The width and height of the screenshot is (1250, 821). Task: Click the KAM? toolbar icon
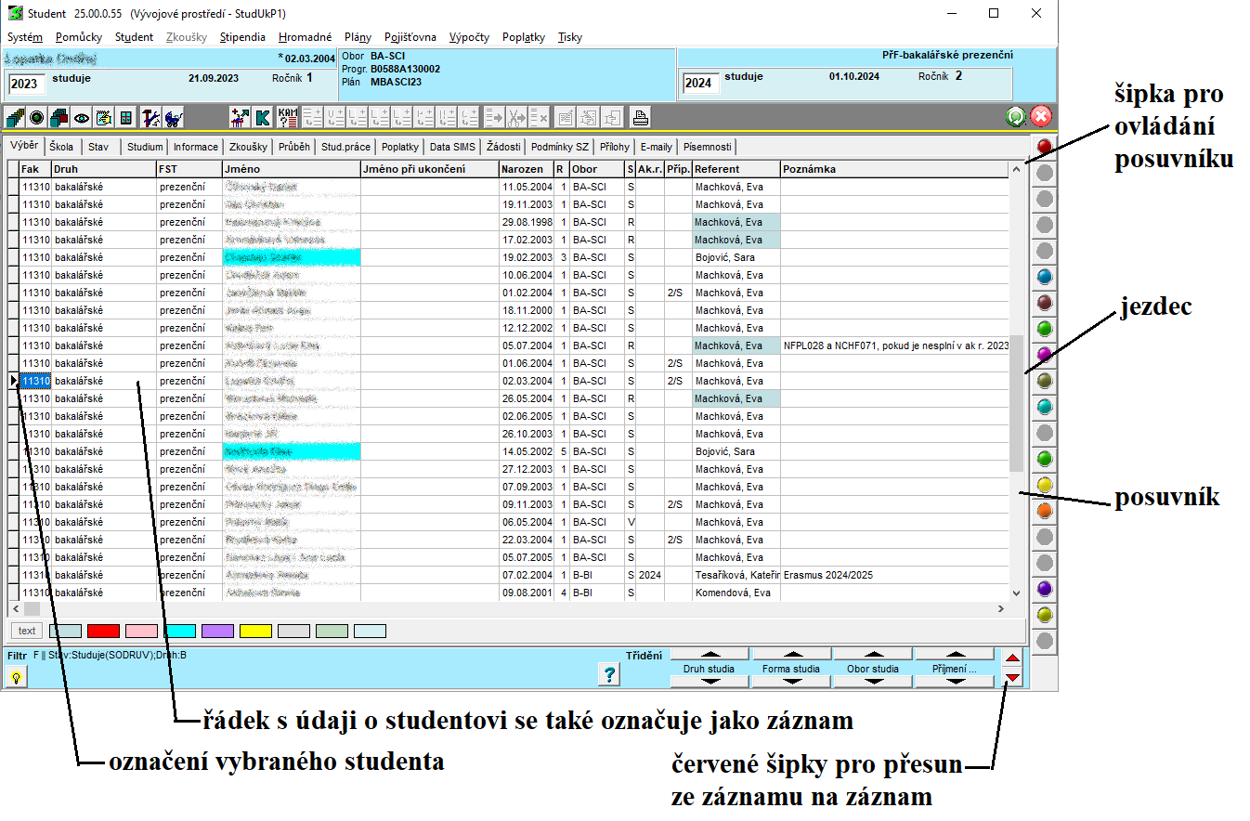coord(288,118)
